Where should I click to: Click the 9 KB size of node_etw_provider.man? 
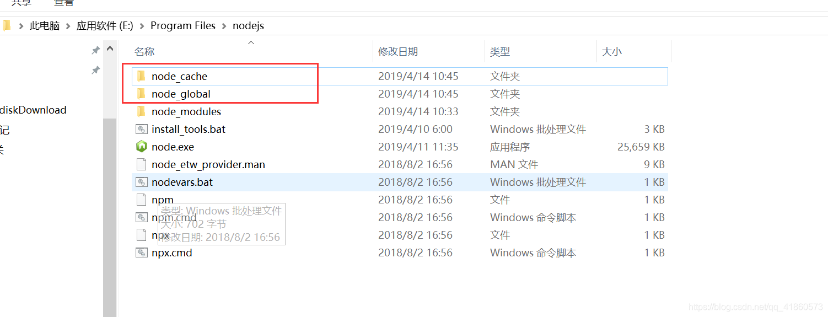(654, 165)
